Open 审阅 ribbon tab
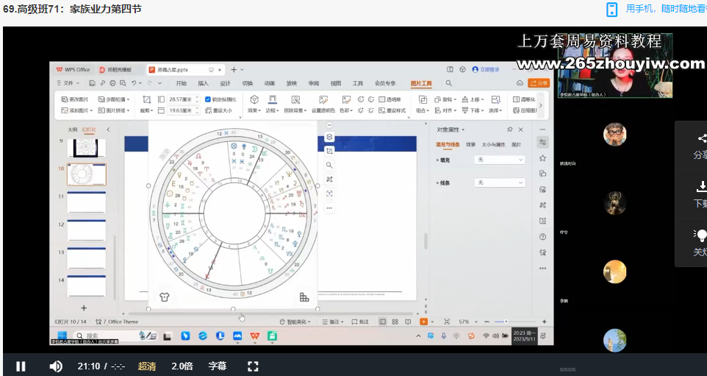 tap(314, 83)
